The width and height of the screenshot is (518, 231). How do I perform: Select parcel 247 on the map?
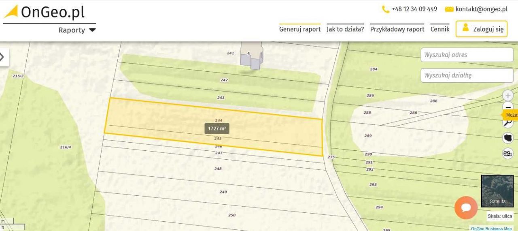click(x=219, y=153)
